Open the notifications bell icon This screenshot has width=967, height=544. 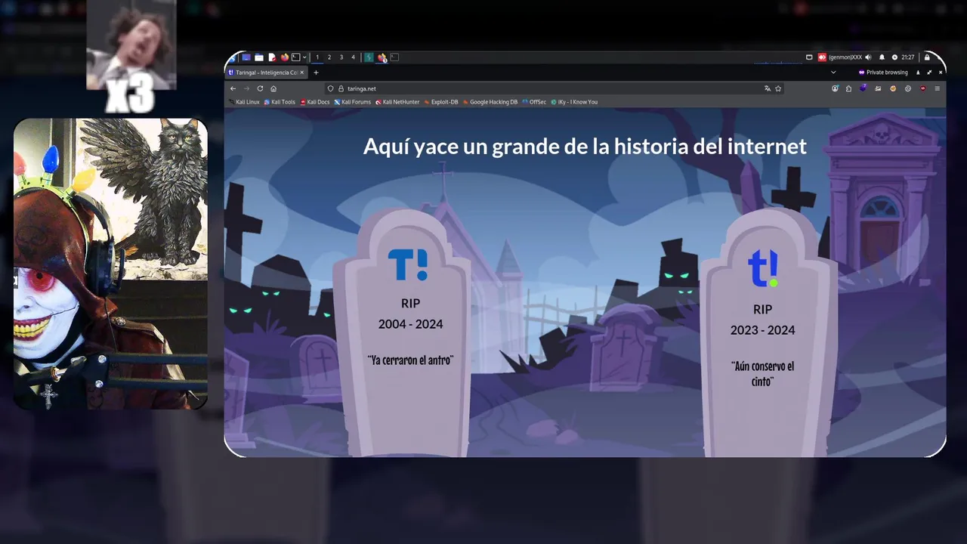pos(882,57)
